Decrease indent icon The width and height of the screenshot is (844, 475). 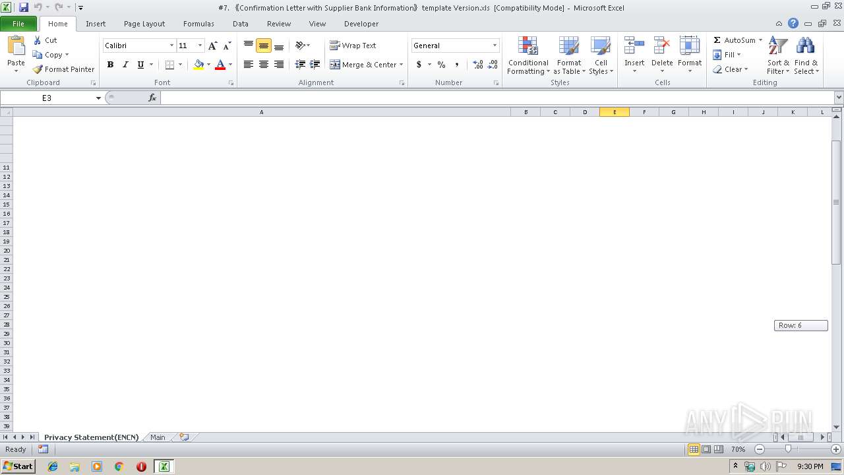300,65
